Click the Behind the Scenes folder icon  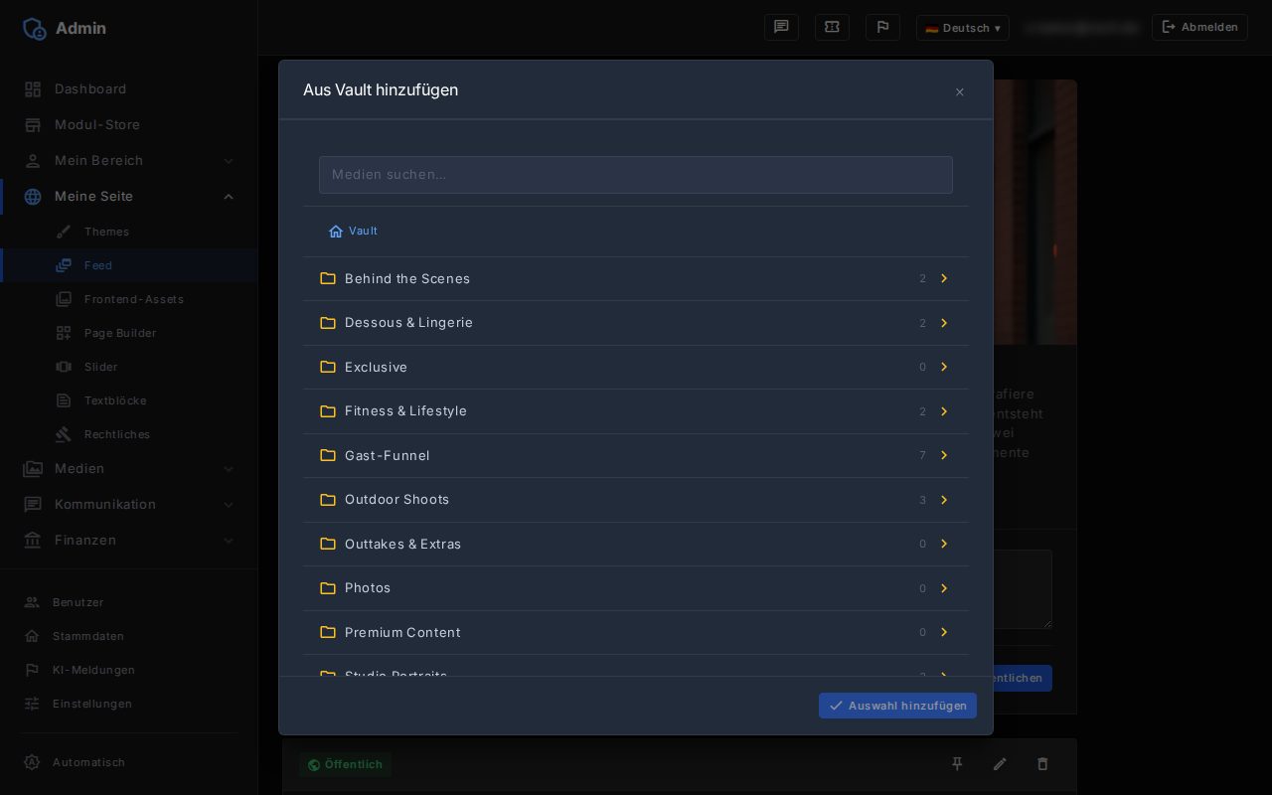click(x=328, y=278)
